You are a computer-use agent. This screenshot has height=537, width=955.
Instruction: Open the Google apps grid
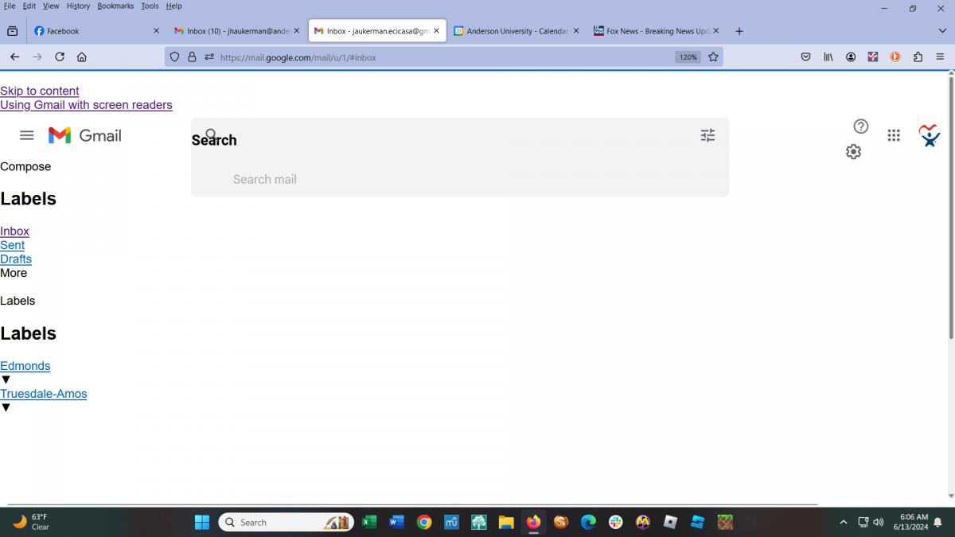(x=894, y=135)
